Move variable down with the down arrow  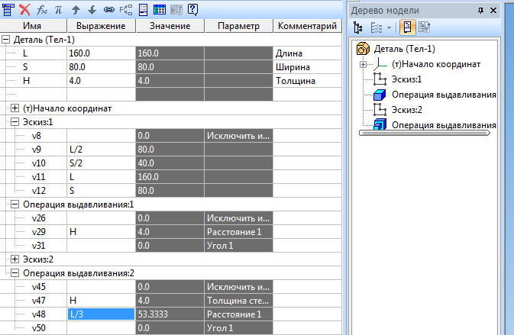tap(92, 10)
